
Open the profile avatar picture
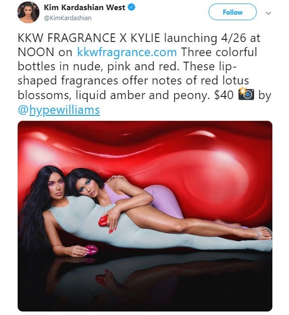(x=28, y=13)
